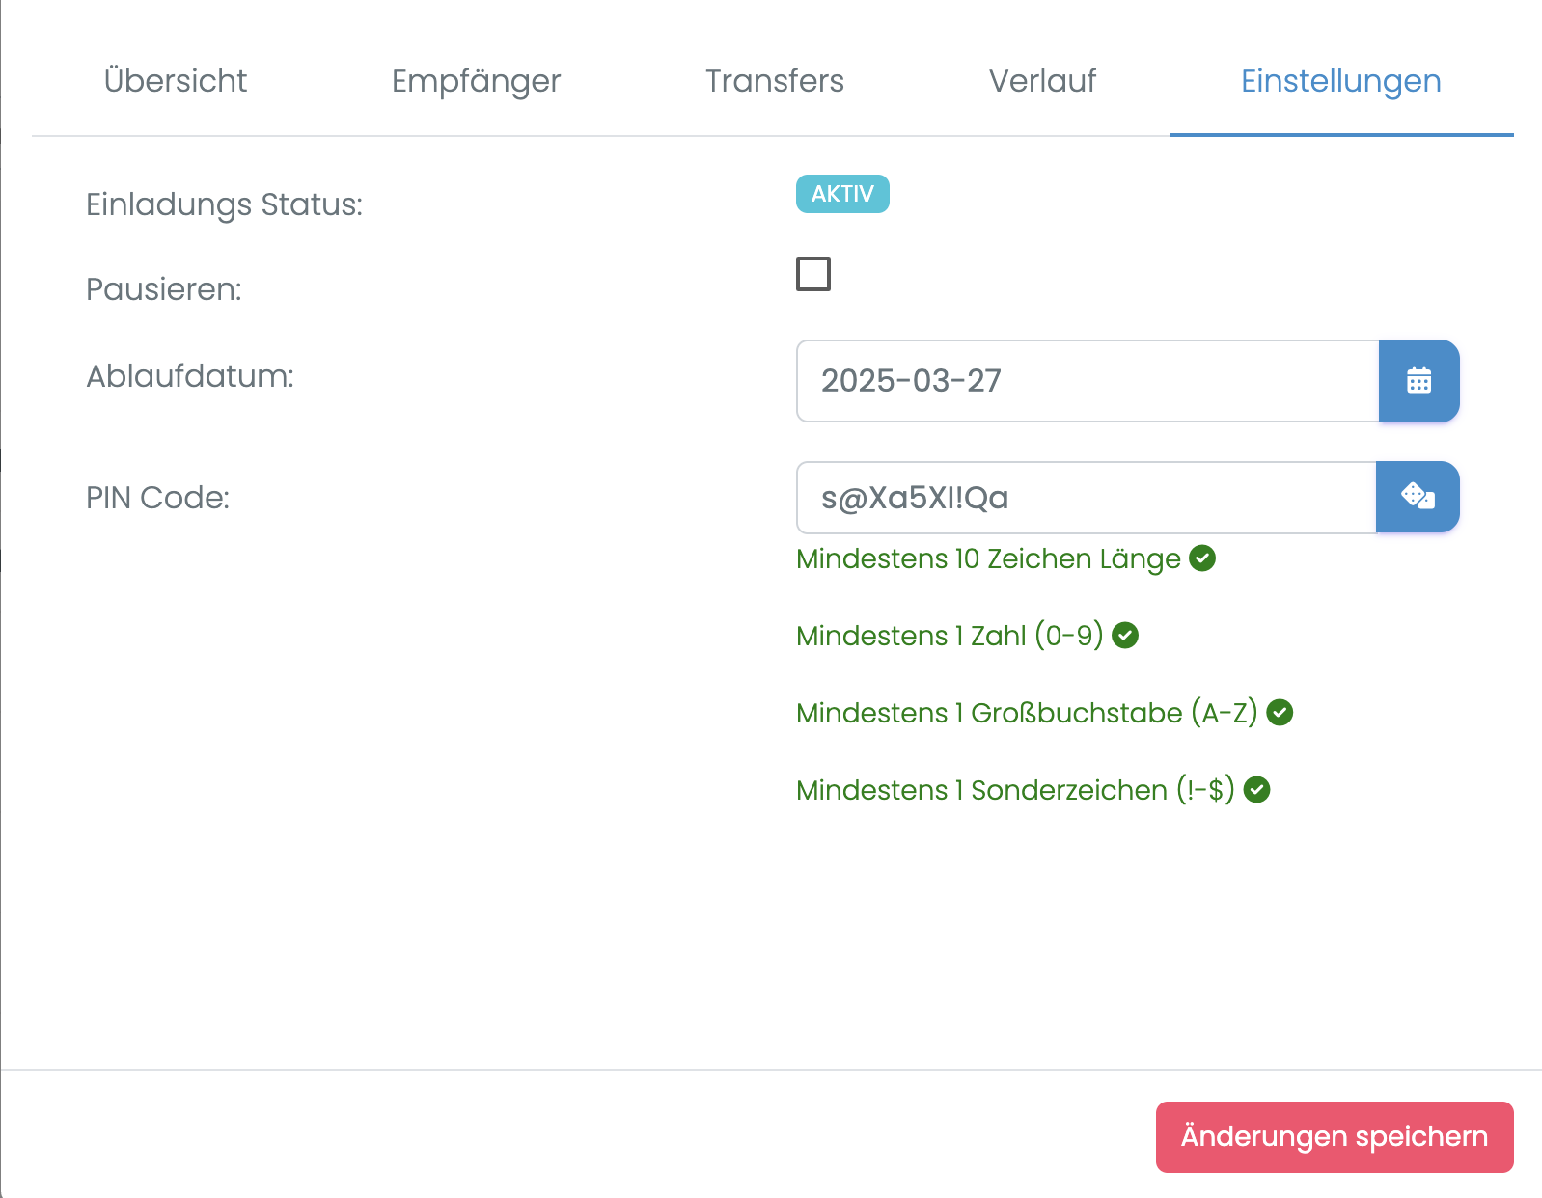1542x1198 pixels.
Task: Open the Transfers tab
Action: 775,81
